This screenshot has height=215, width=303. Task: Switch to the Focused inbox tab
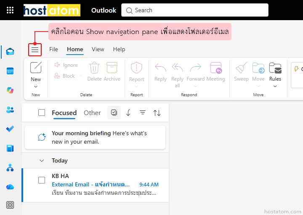pos(64,113)
